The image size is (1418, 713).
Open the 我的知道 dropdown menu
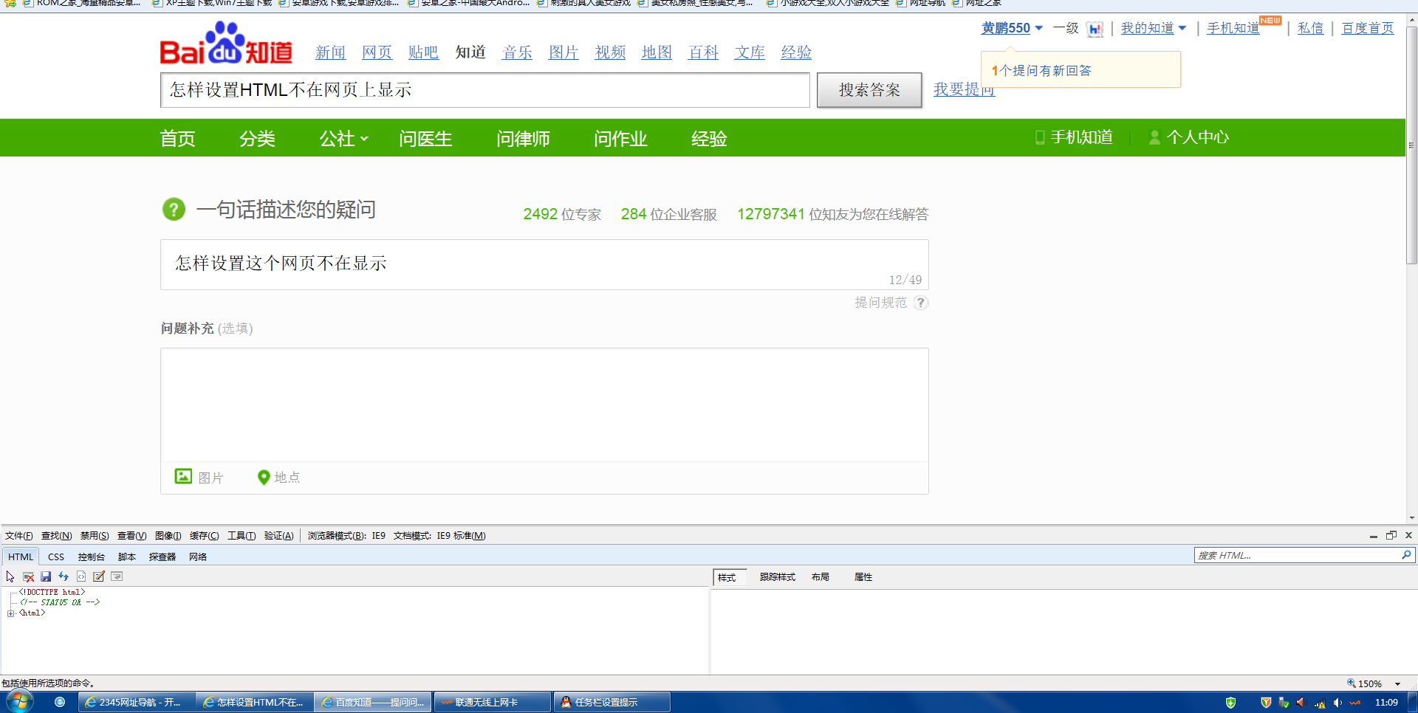click(1150, 28)
